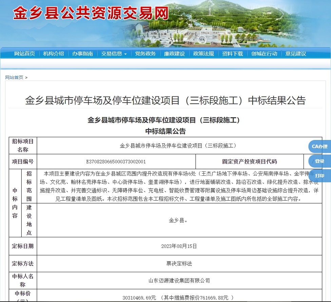This screenshot has height=302, width=331.
Task: Click the scope description paragraph starting 本项目主要建设内容
Action: 179,186
